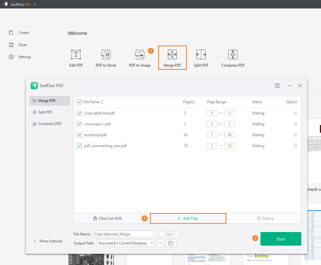Uncheck pdf_commenting_new.pdf checkbox
The image size is (321, 265).
pos(79,146)
